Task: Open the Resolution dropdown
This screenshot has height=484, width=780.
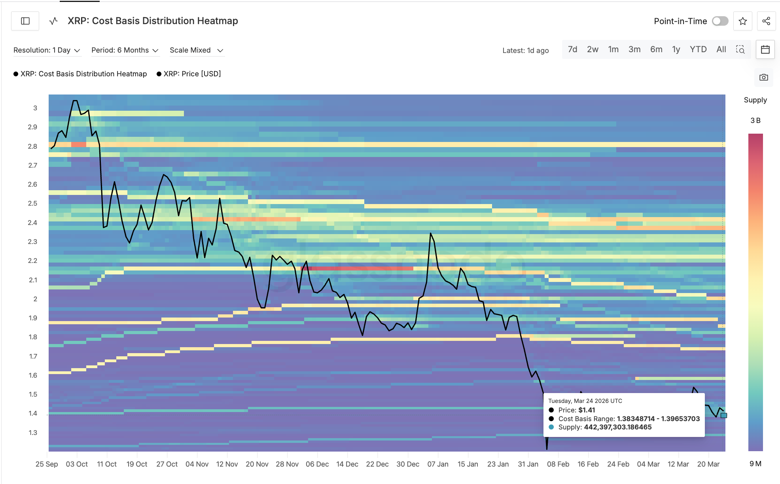Action: coord(46,50)
